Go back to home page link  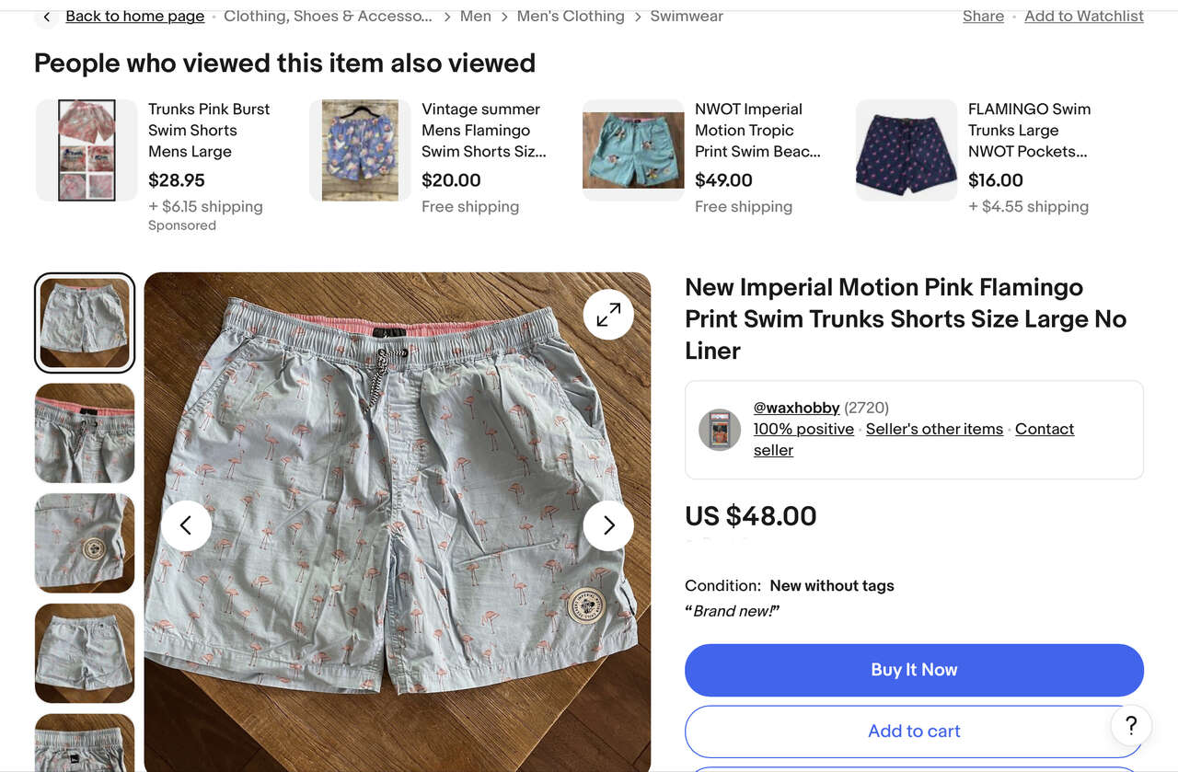pyautogui.click(x=135, y=17)
